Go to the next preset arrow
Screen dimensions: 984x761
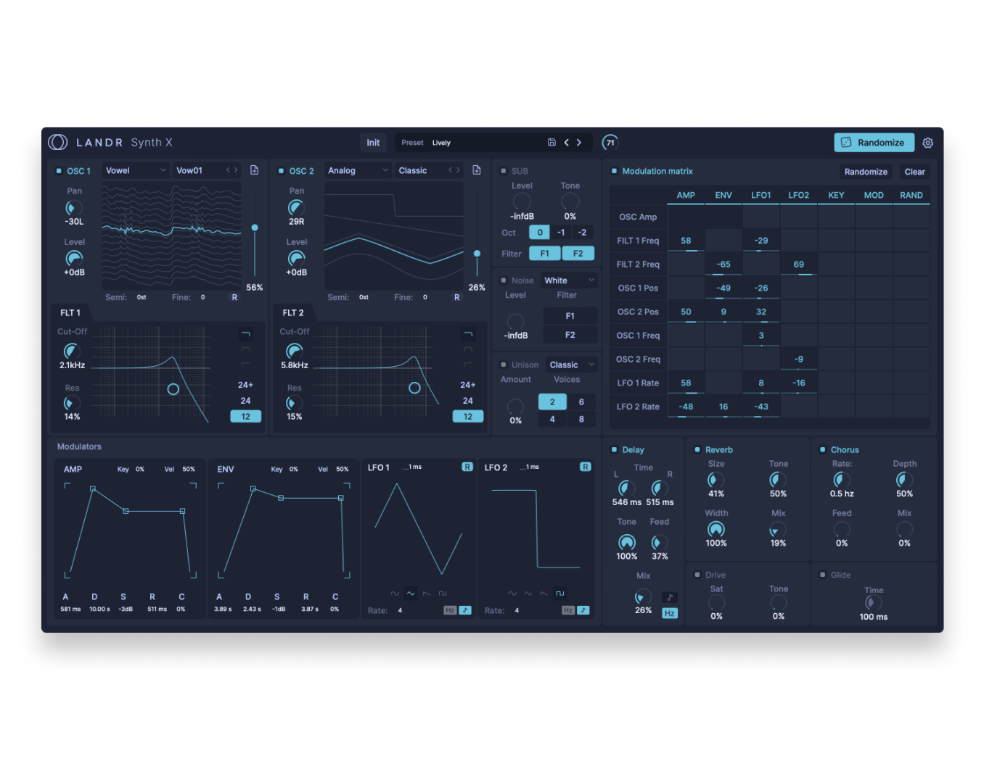pos(579,143)
